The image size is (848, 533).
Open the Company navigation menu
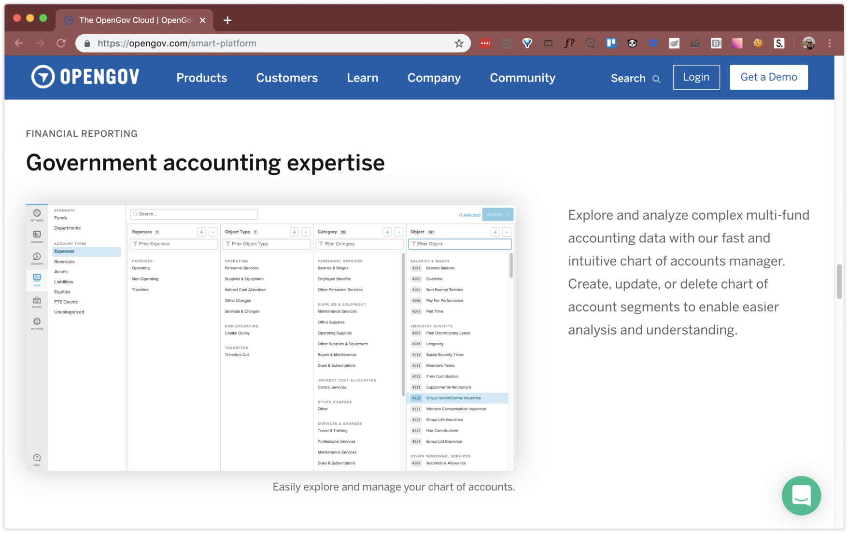pos(434,78)
